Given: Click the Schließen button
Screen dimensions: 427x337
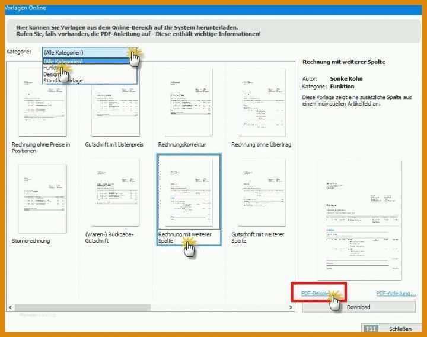Looking at the screenshot, I should coord(391,329).
